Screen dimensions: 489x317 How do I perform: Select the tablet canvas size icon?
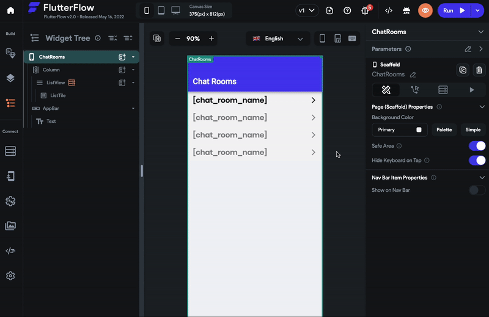pos(161,10)
